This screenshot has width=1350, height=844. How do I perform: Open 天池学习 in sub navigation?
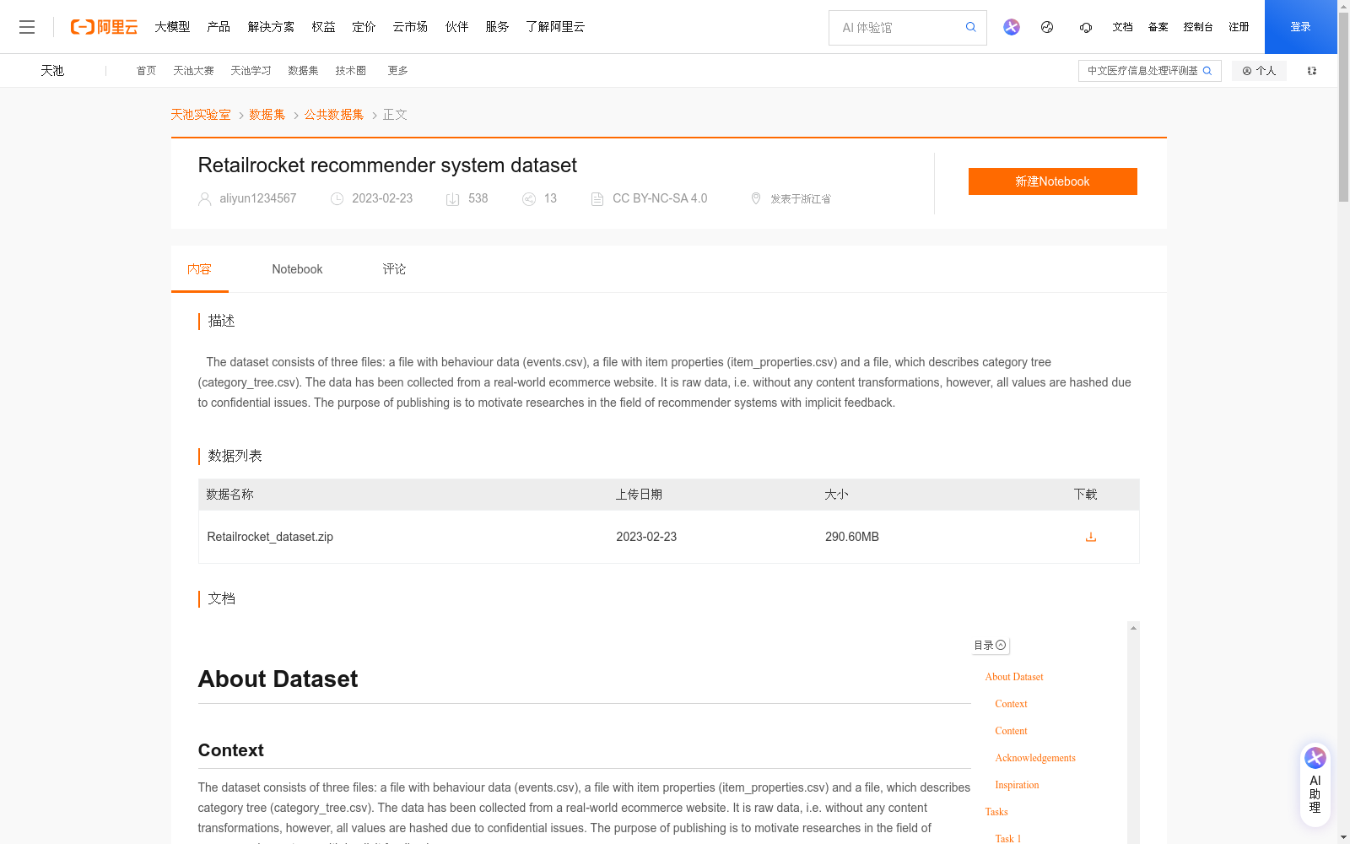coord(251,71)
